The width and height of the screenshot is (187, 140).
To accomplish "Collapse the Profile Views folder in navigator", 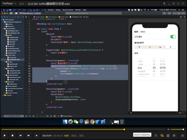I will [x=5, y=55].
